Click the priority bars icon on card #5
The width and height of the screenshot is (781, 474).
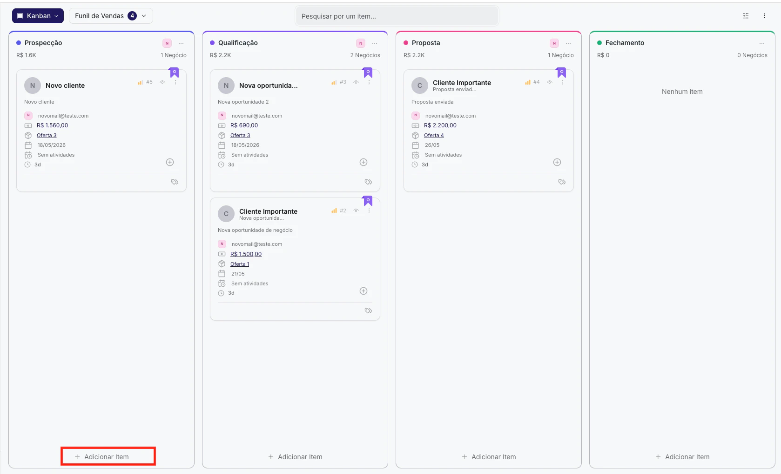tap(140, 82)
